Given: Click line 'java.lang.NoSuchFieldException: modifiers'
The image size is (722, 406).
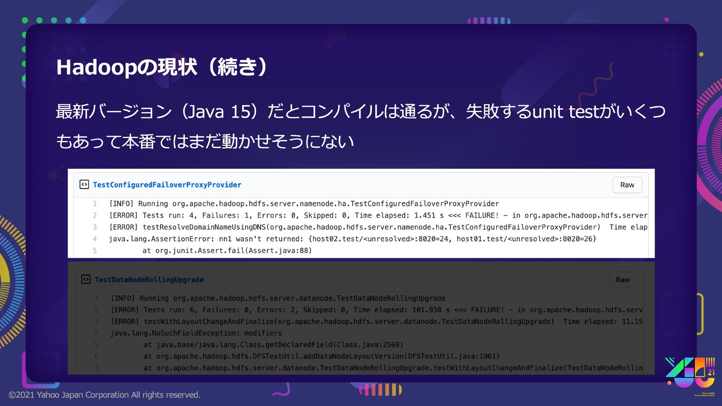Looking at the screenshot, I should (196, 333).
